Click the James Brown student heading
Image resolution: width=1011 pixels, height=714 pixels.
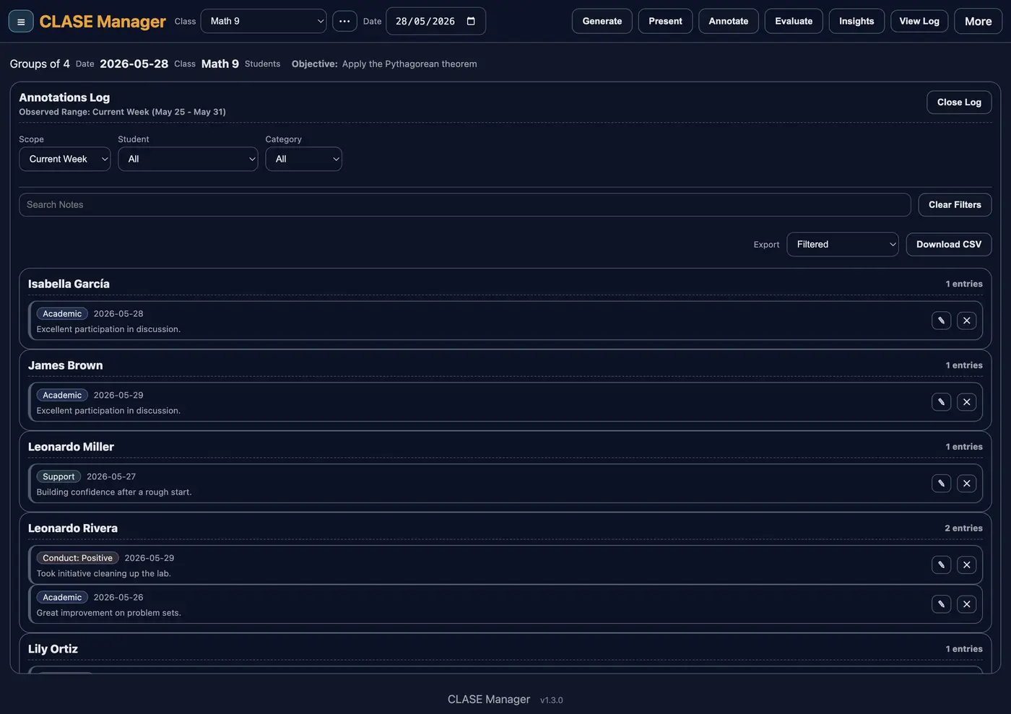click(65, 365)
